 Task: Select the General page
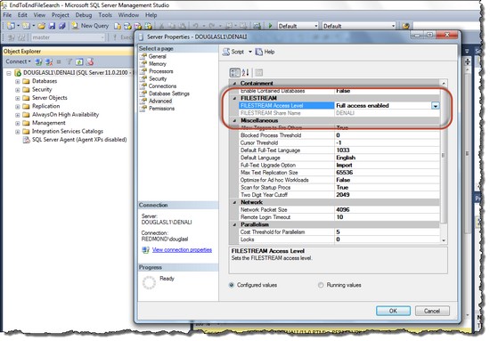[157, 56]
